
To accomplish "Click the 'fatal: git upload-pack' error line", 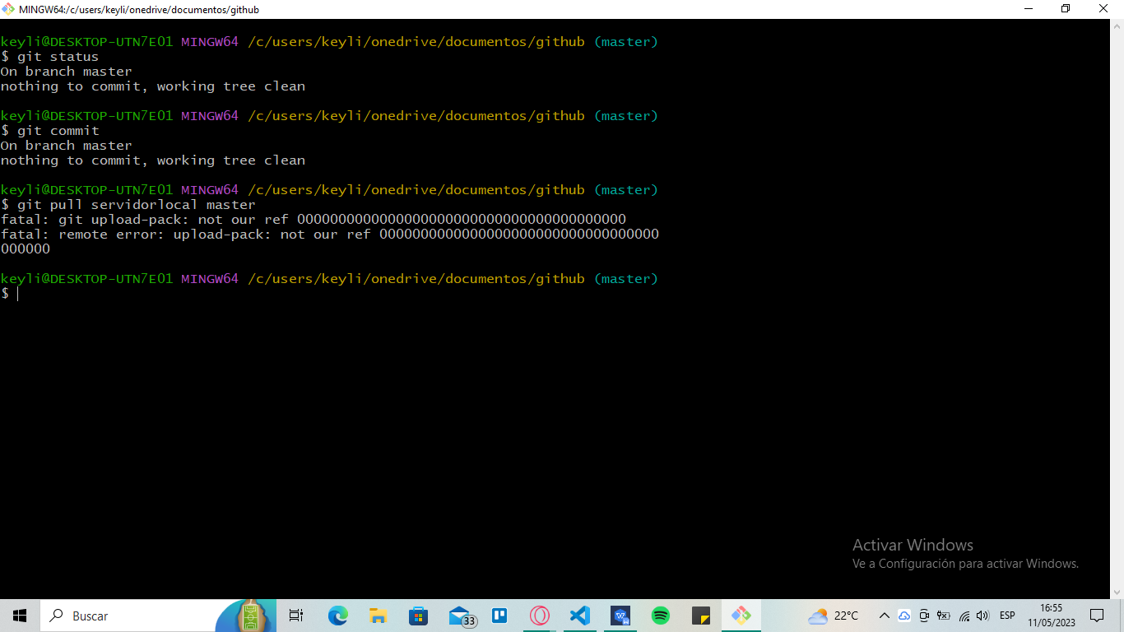I will (x=314, y=220).
